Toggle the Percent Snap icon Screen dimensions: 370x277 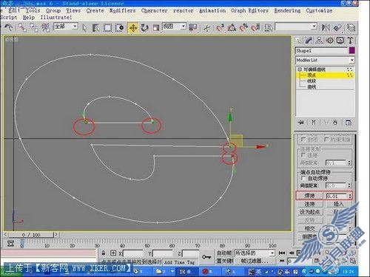click(x=243, y=27)
